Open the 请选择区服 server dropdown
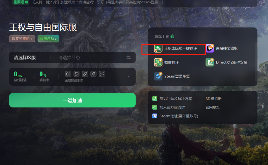The image size is (268, 165). tap(25, 58)
